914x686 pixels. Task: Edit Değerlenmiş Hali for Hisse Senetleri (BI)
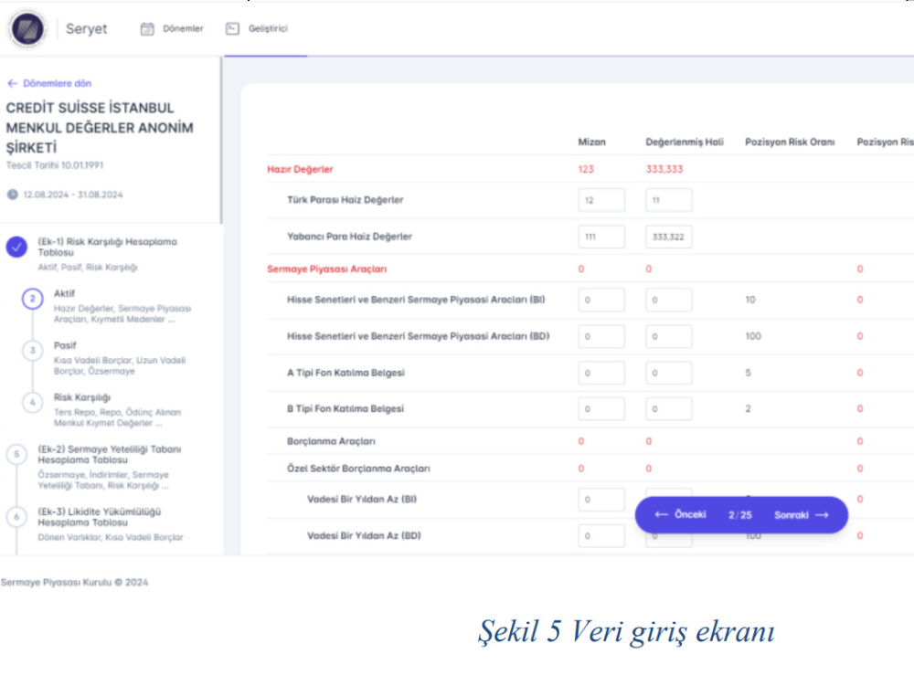[x=669, y=300]
